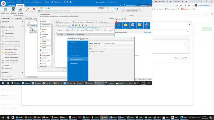This screenshot has height=120, width=214.
Task: Open the filter dropdown (фильтр не выбран)
Action: coord(140,11)
